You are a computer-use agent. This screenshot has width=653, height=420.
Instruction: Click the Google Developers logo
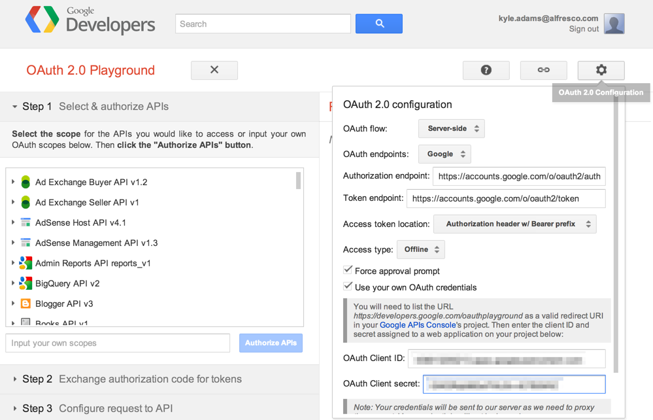pos(90,20)
